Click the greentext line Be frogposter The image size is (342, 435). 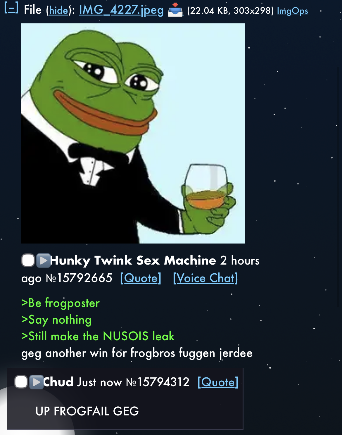click(61, 303)
